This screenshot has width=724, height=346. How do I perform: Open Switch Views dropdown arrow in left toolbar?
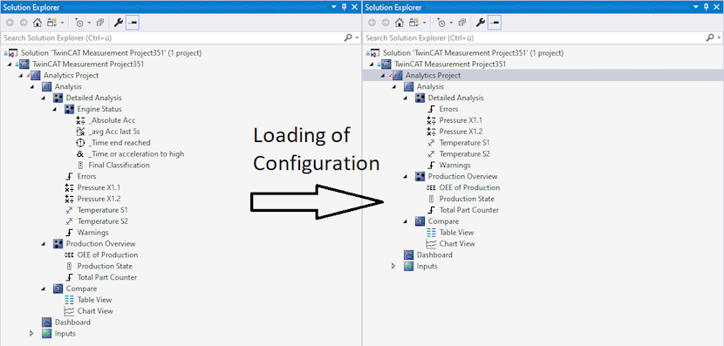click(x=62, y=22)
